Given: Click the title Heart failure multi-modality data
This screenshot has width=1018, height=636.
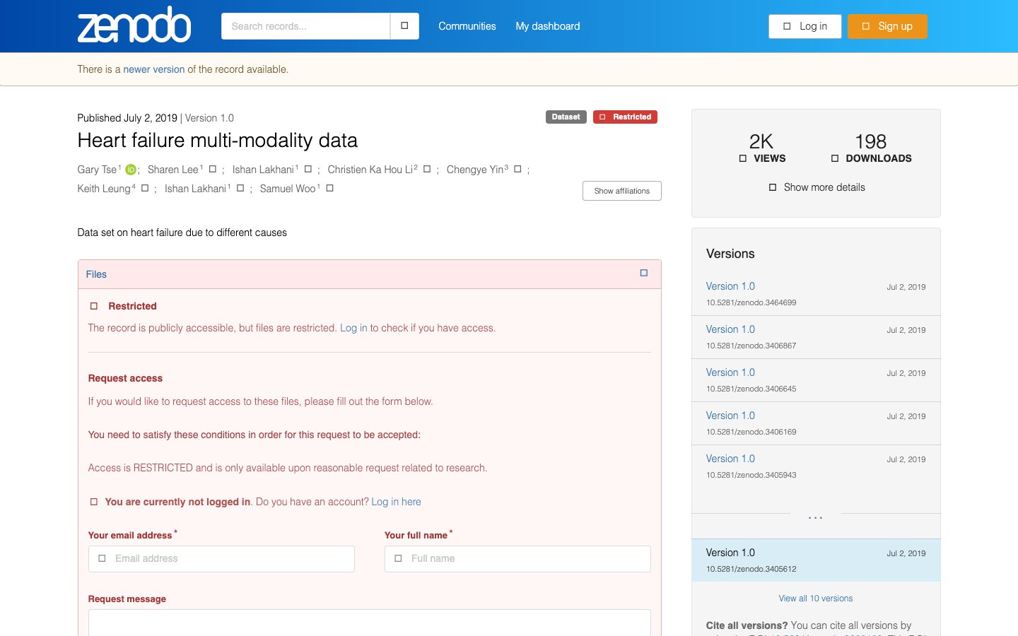Looking at the screenshot, I should pos(218,140).
